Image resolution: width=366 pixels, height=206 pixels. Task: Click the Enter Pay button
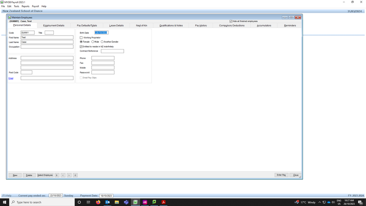(281, 175)
